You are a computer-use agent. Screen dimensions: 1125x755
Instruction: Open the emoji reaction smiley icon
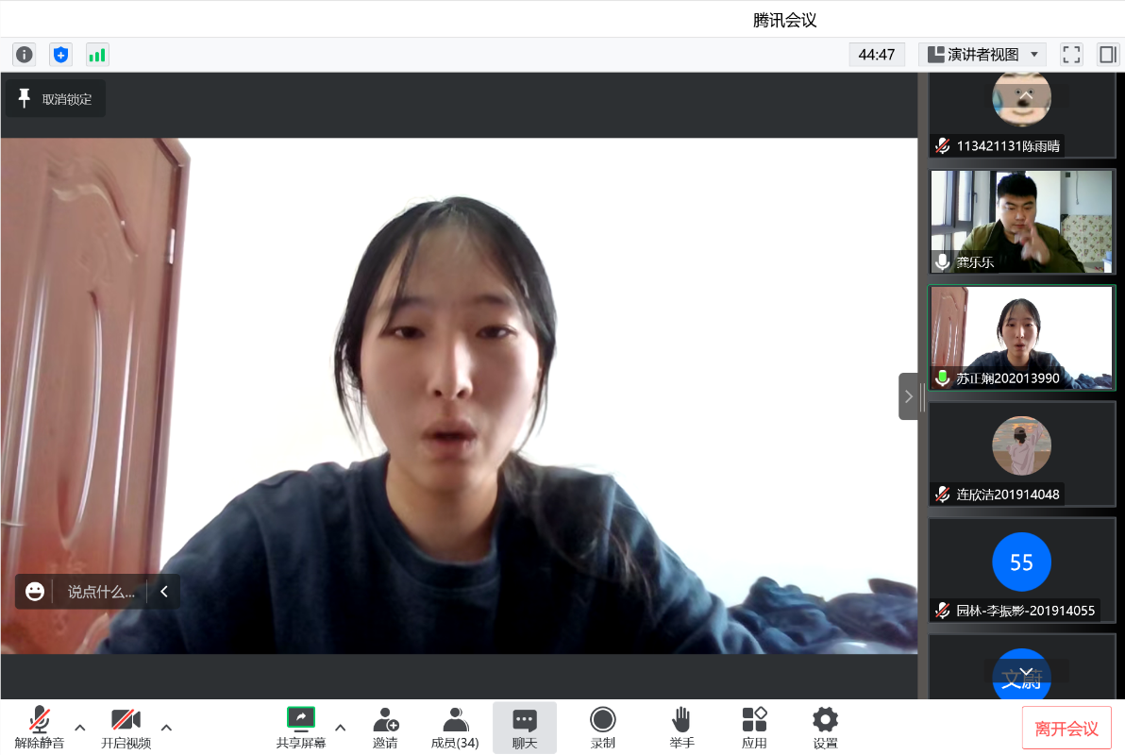click(x=35, y=592)
